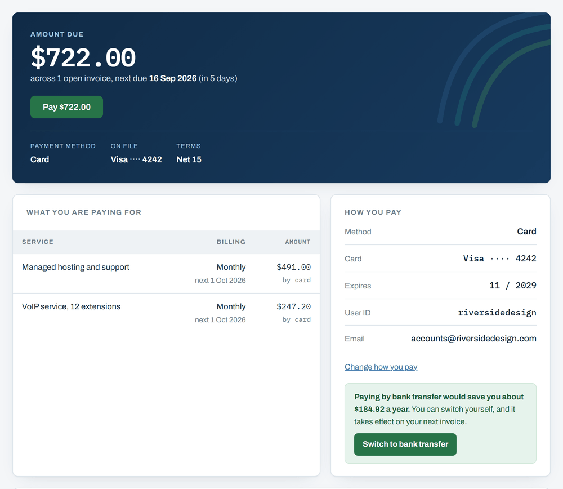Click the Amount column header
563x489 pixels.
tap(298, 242)
